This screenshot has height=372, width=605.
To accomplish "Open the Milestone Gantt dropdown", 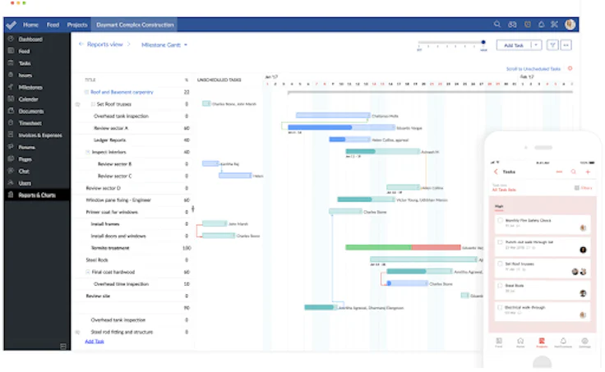I will [164, 44].
